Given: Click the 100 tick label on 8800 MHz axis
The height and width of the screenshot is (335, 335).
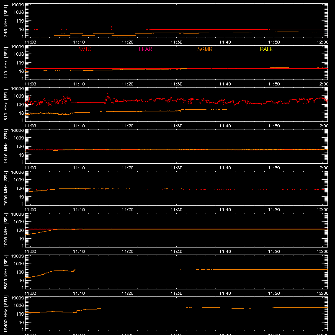Looking at the screenshot, I should click(20, 272).
